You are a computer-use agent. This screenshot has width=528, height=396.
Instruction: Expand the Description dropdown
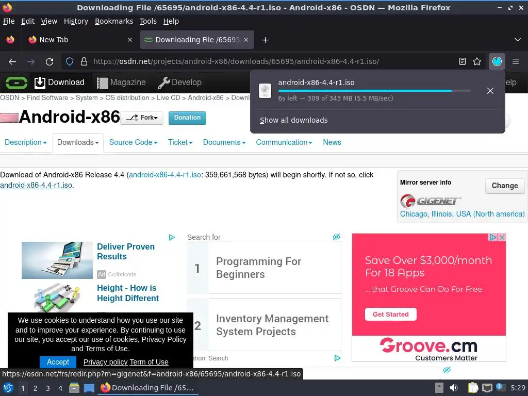click(x=26, y=142)
